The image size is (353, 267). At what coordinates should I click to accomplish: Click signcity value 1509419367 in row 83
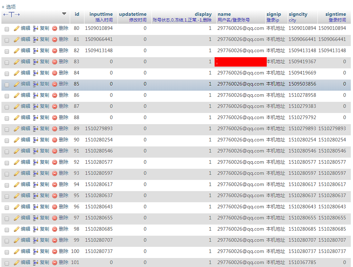click(302, 62)
